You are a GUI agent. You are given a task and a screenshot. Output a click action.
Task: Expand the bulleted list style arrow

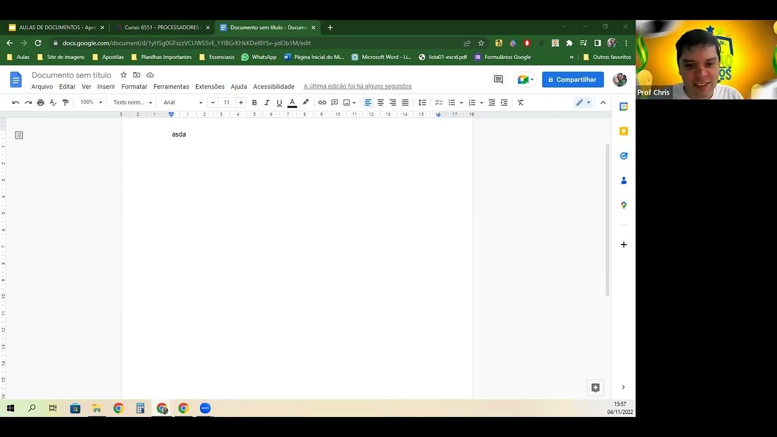[x=461, y=103]
